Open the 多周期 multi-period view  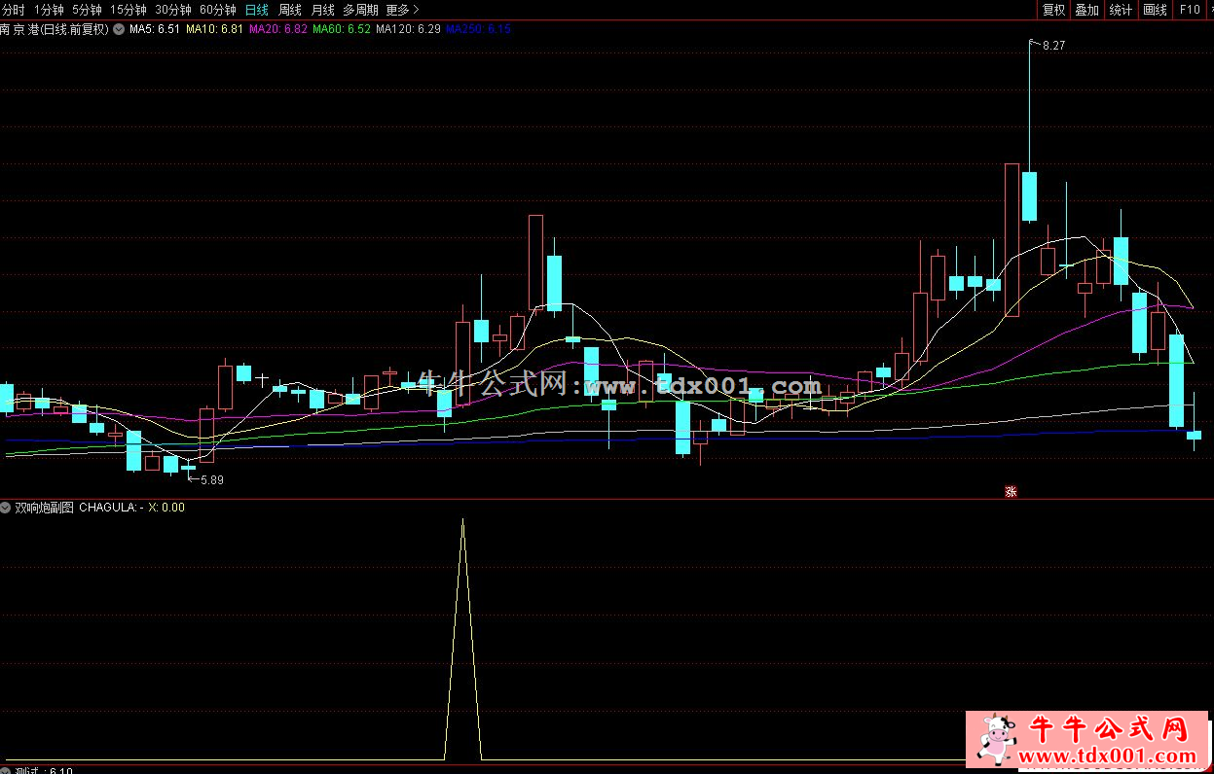pyautogui.click(x=360, y=10)
